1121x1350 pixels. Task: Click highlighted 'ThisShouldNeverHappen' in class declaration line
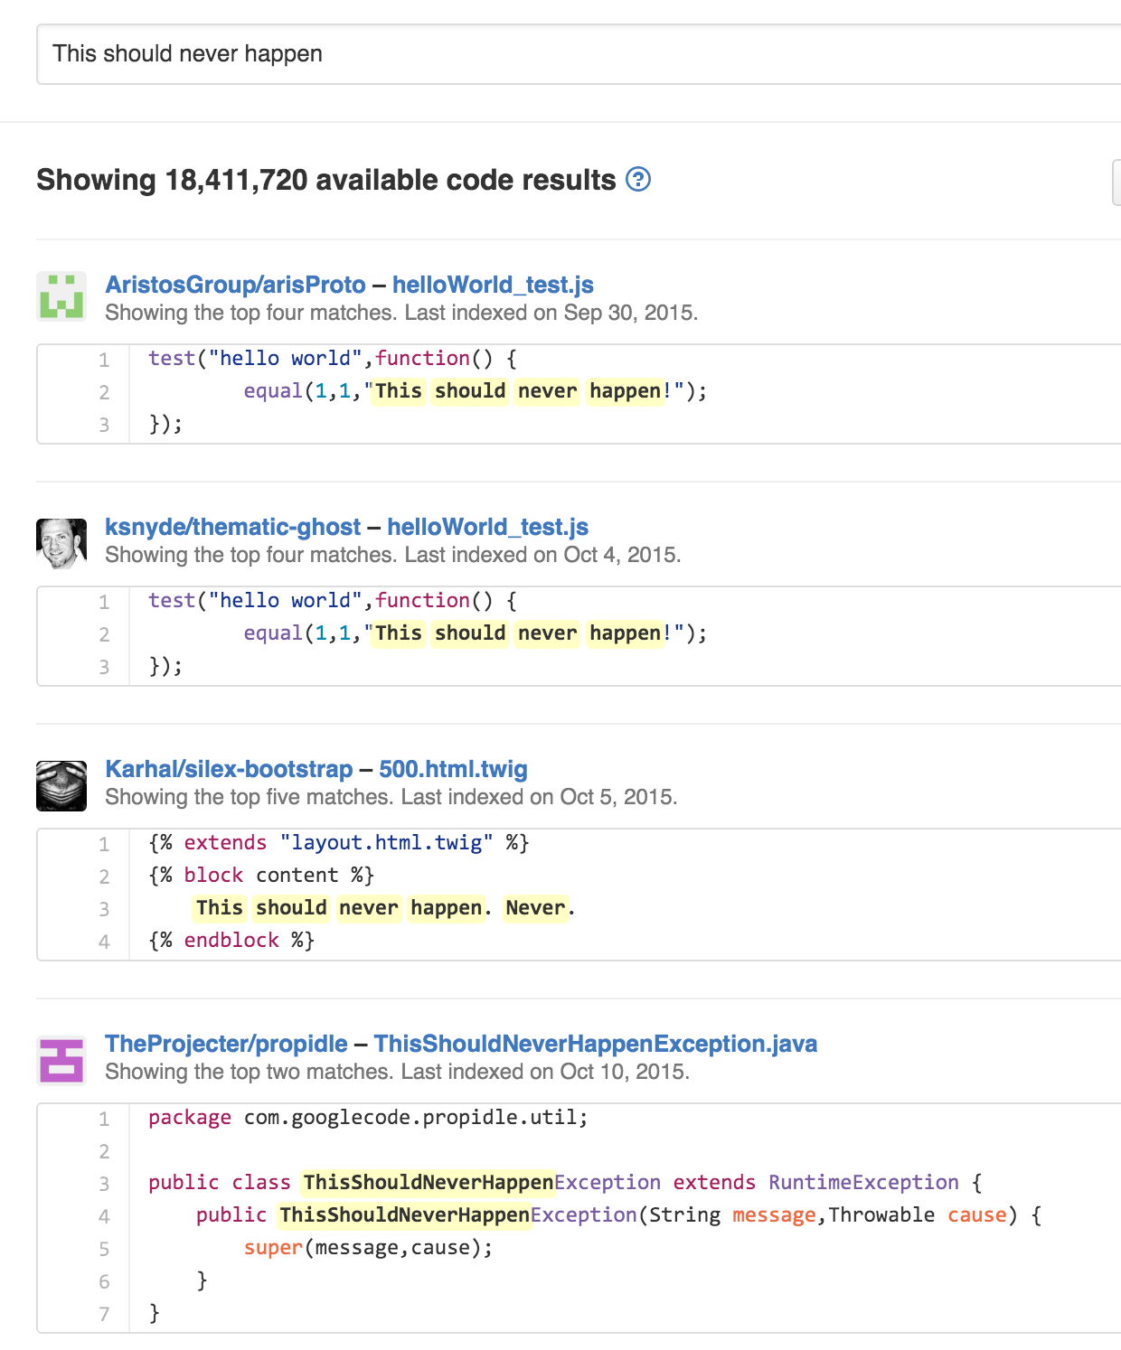coord(428,1182)
